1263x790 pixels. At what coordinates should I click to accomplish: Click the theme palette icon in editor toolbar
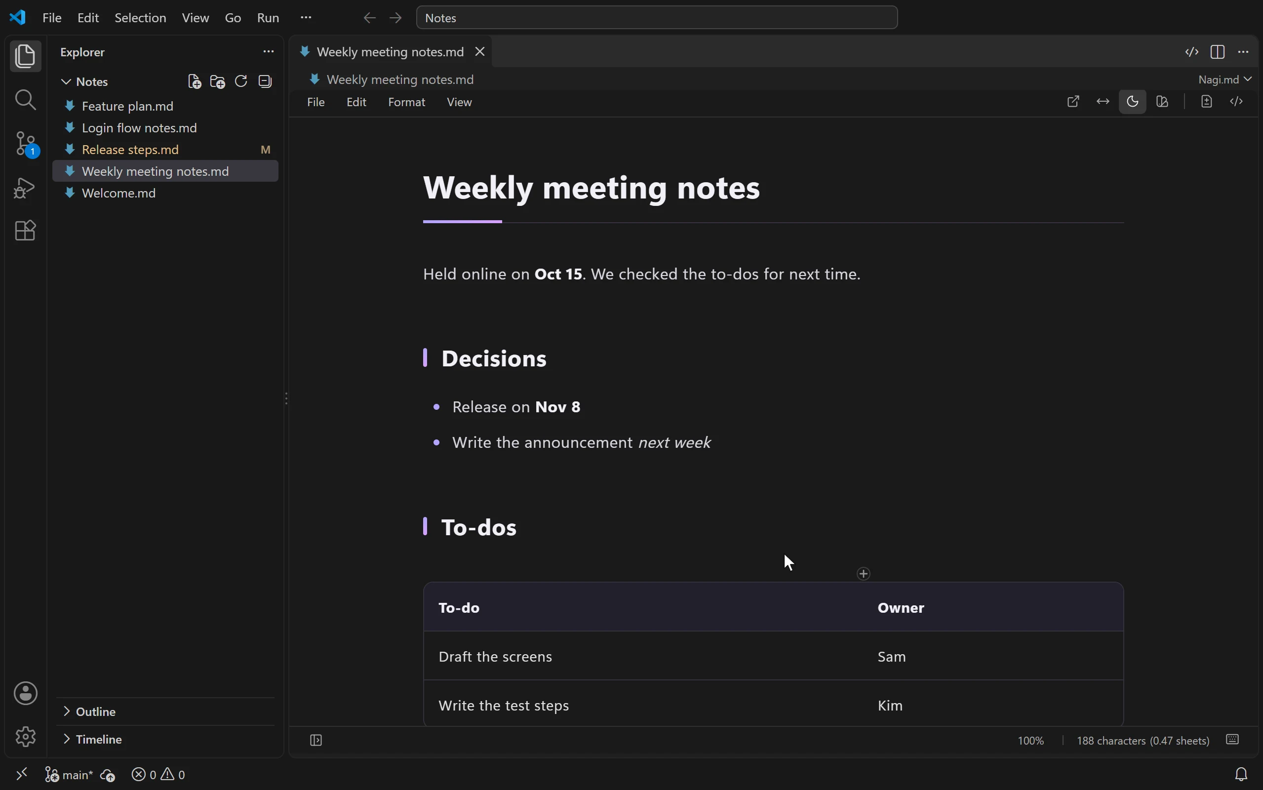click(1162, 101)
